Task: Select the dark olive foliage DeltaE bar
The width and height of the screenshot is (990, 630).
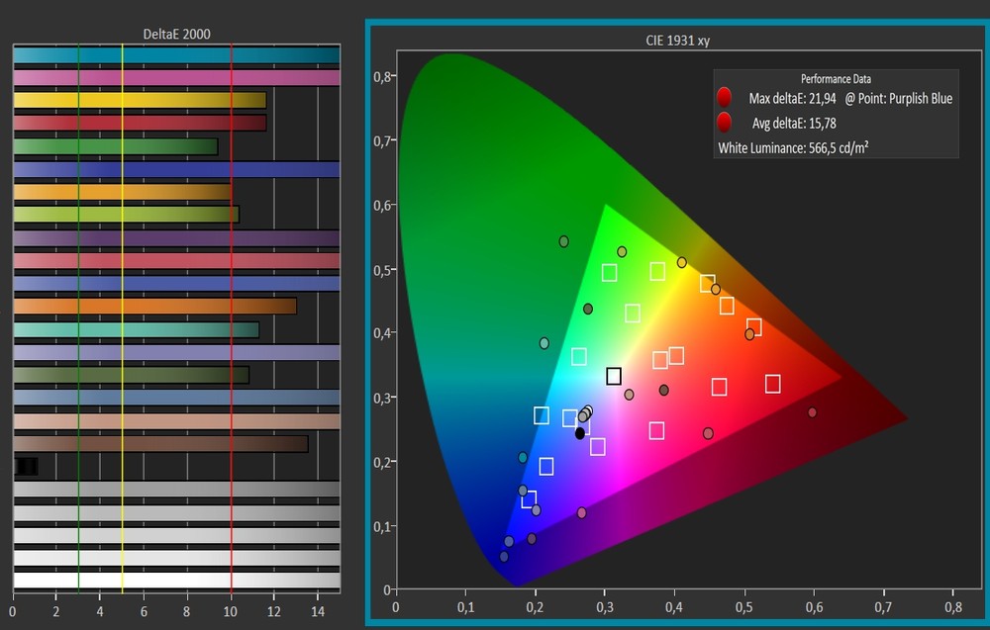Action: (132, 375)
